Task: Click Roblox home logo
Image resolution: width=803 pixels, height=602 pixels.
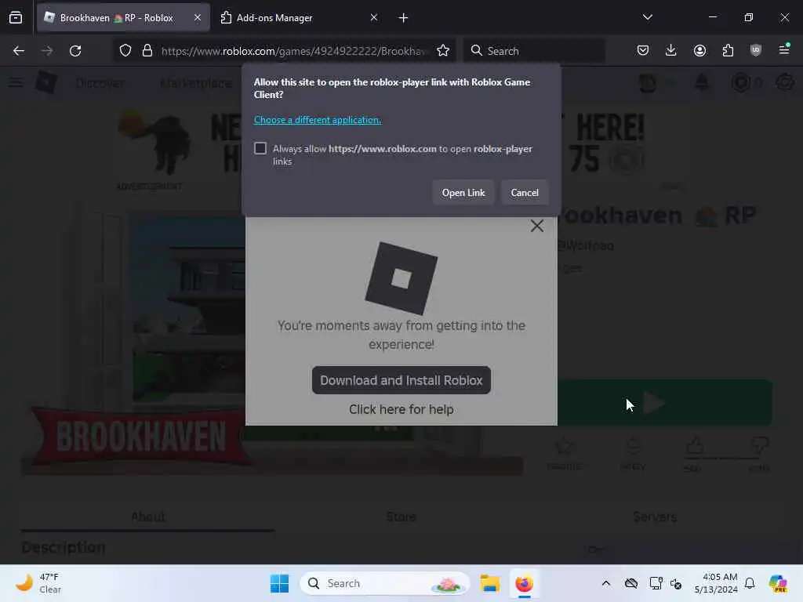Action: click(x=46, y=82)
